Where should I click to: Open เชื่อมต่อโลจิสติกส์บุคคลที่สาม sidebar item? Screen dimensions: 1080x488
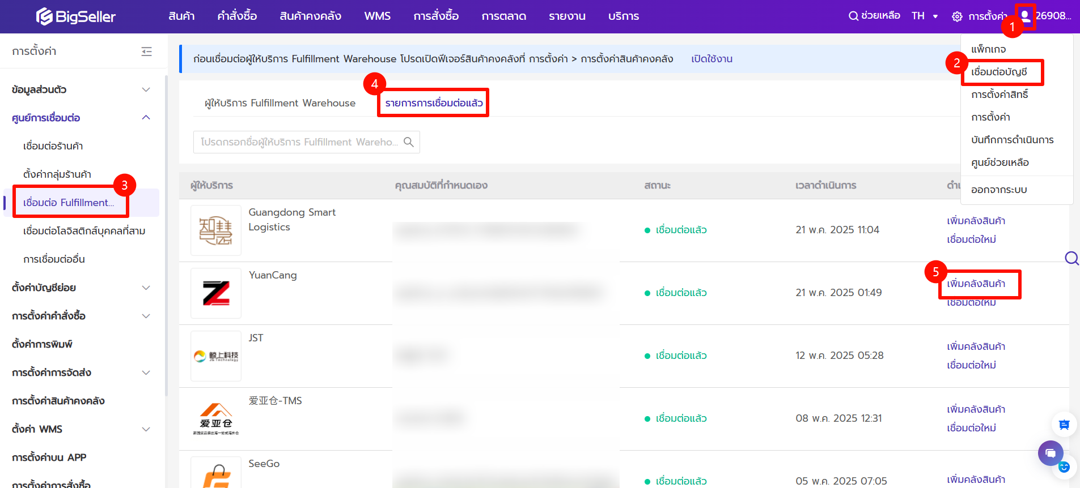point(84,231)
